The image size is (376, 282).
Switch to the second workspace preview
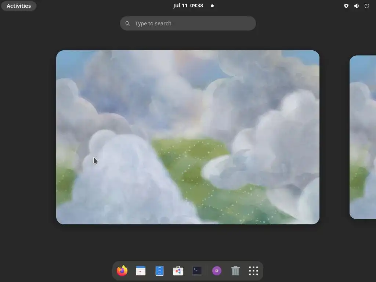click(x=363, y=137)
